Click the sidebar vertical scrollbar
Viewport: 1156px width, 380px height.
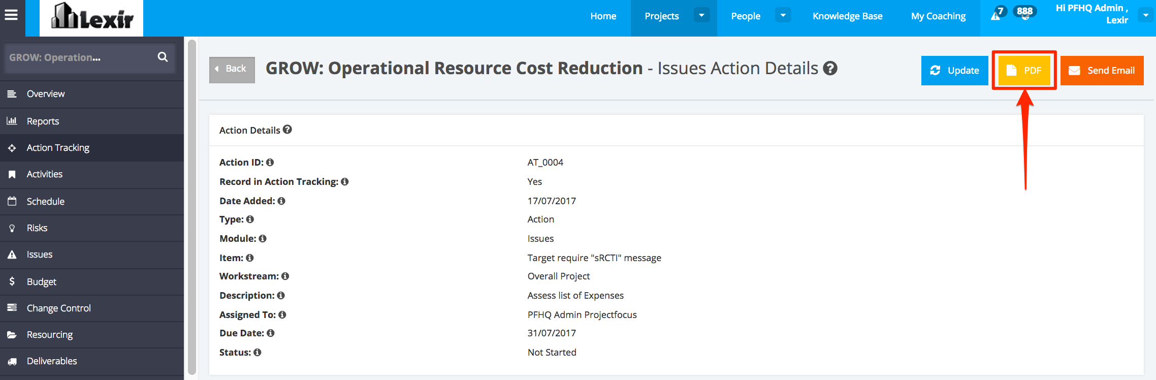[x=191, y=207]
